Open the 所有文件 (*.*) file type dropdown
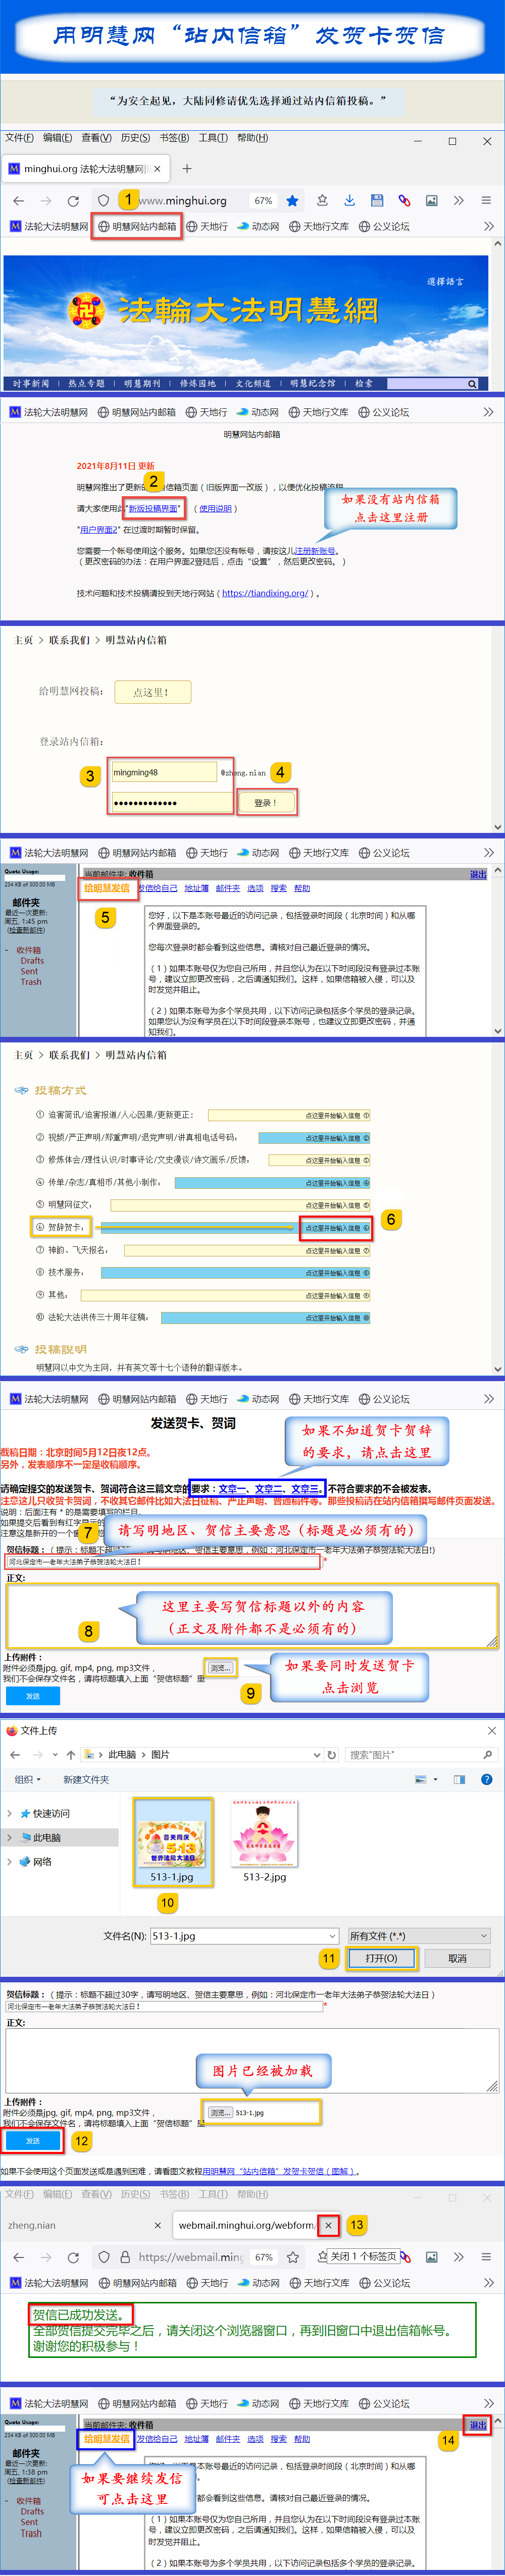 click(x=419, y=1936)
